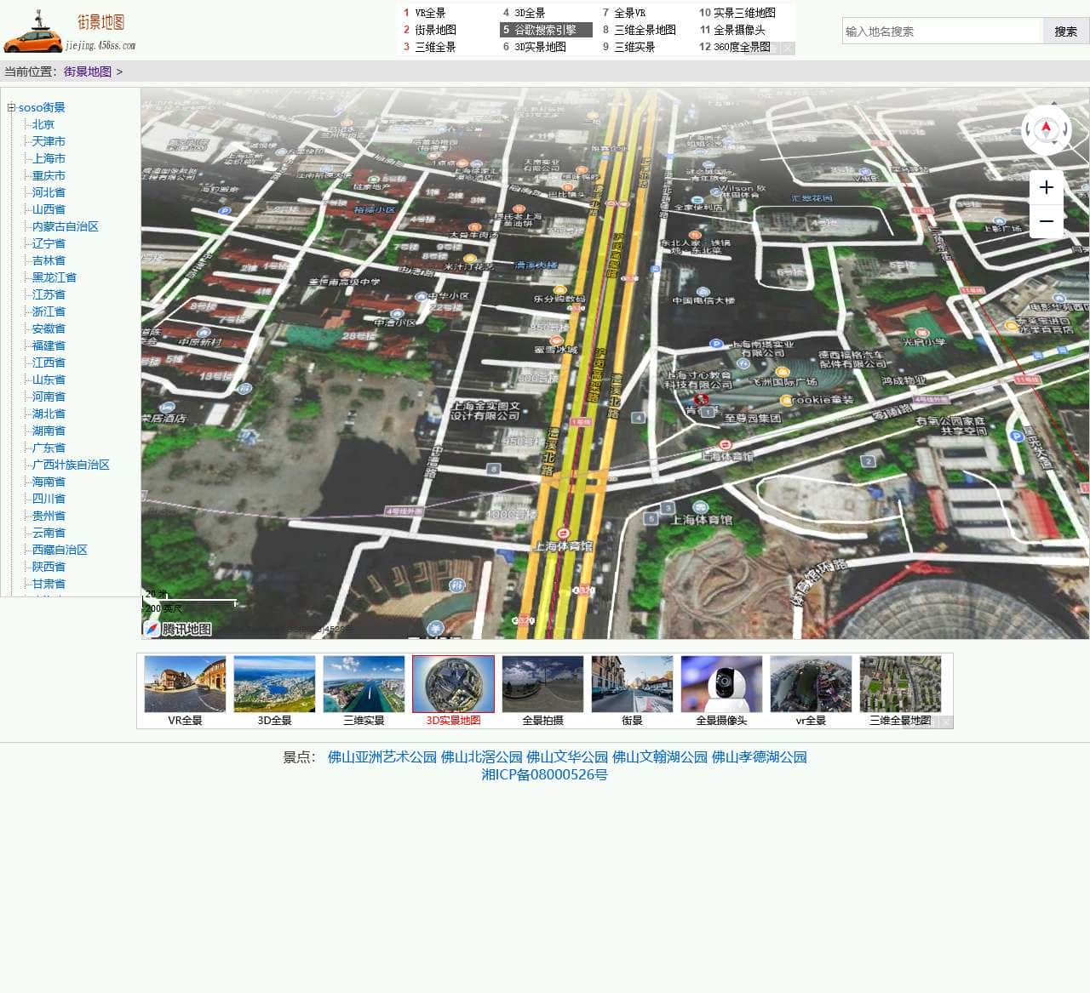Image resolution: width=1090 pixels, height=993 pixels.
Task: Select 福建省 in the region tree
Action: click(x=49, y=345)
